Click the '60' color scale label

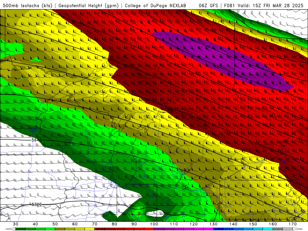(x=75, y=224)
